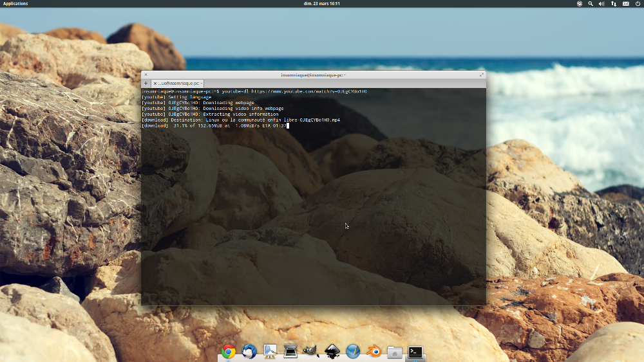Viewport: 644px width, 362px height.
Task: Open the date and time indicator
Action: tap(321, 4)
